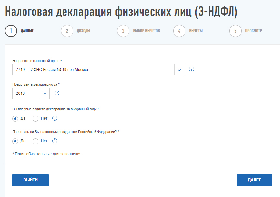Click the note 'Поля, обязательные для заполнения'

tap(47, 154)
